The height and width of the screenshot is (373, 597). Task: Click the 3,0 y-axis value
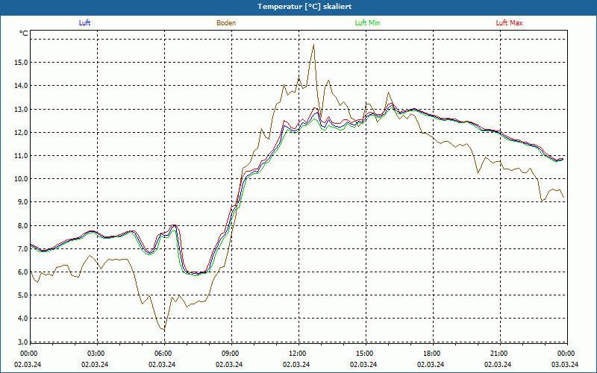(x=22, y=342)
